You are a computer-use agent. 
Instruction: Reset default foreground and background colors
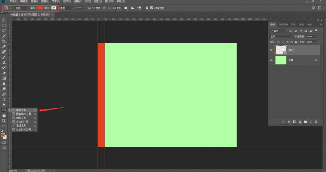2,130
